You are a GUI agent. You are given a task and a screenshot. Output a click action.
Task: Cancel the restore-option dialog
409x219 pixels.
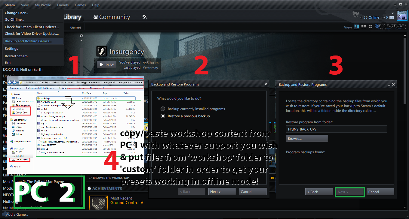[x=253, y=192]
